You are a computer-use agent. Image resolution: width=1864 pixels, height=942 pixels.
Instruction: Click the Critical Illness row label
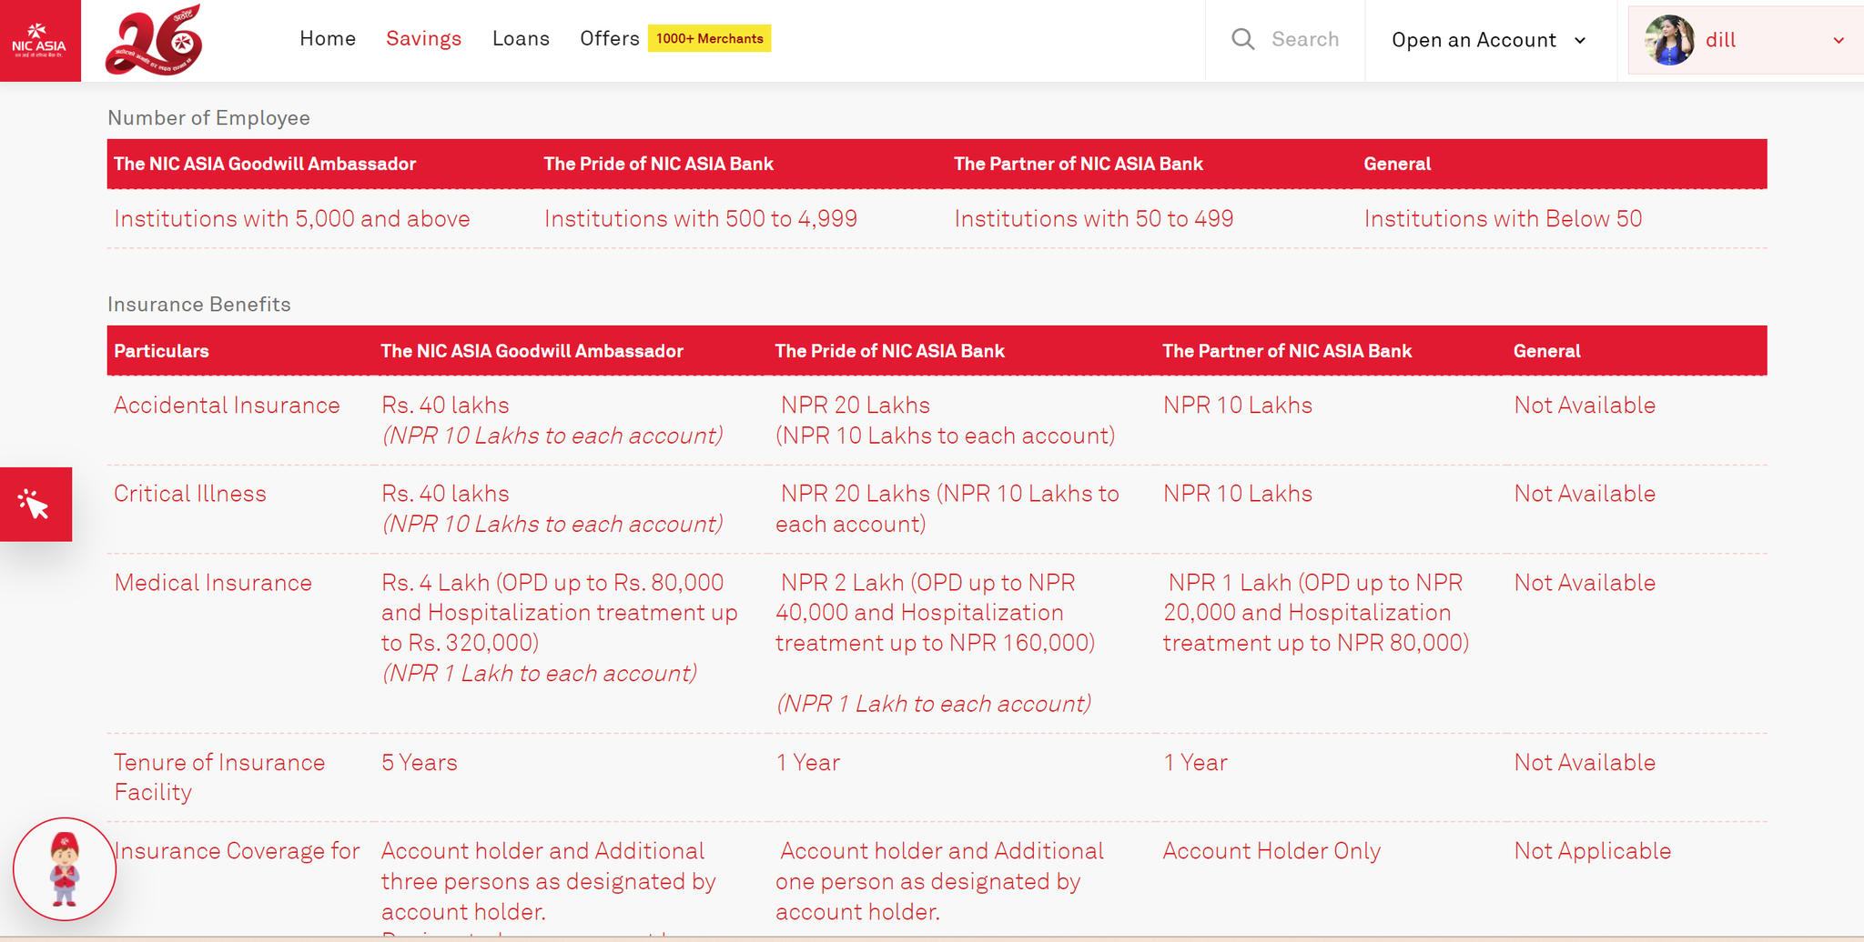click(190, 494)
